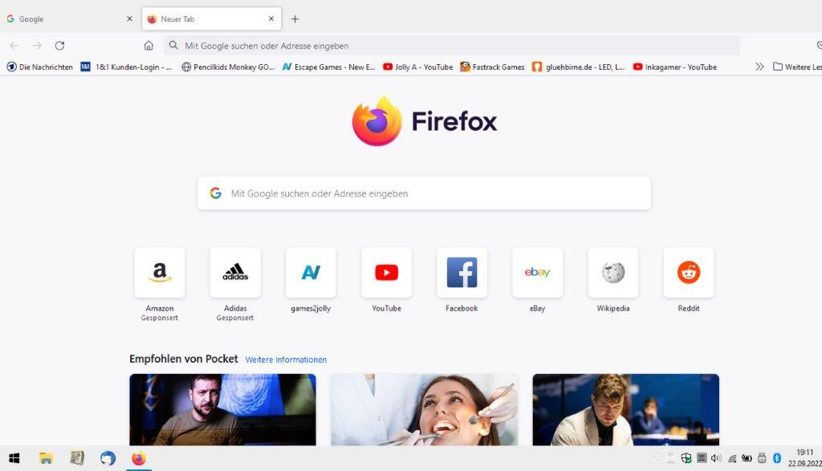822x471 pixels.
Task: Open the second taskbar app icon
Action: (77, 458)
